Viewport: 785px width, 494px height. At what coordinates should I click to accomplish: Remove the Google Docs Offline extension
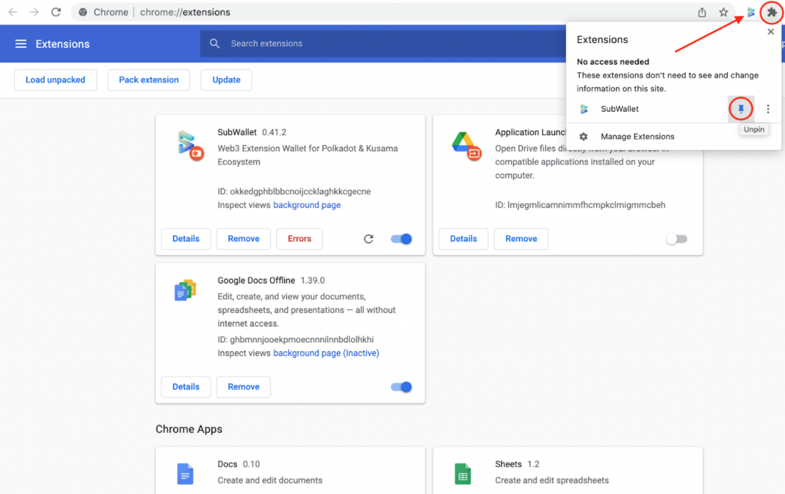(x=243, y=386)
